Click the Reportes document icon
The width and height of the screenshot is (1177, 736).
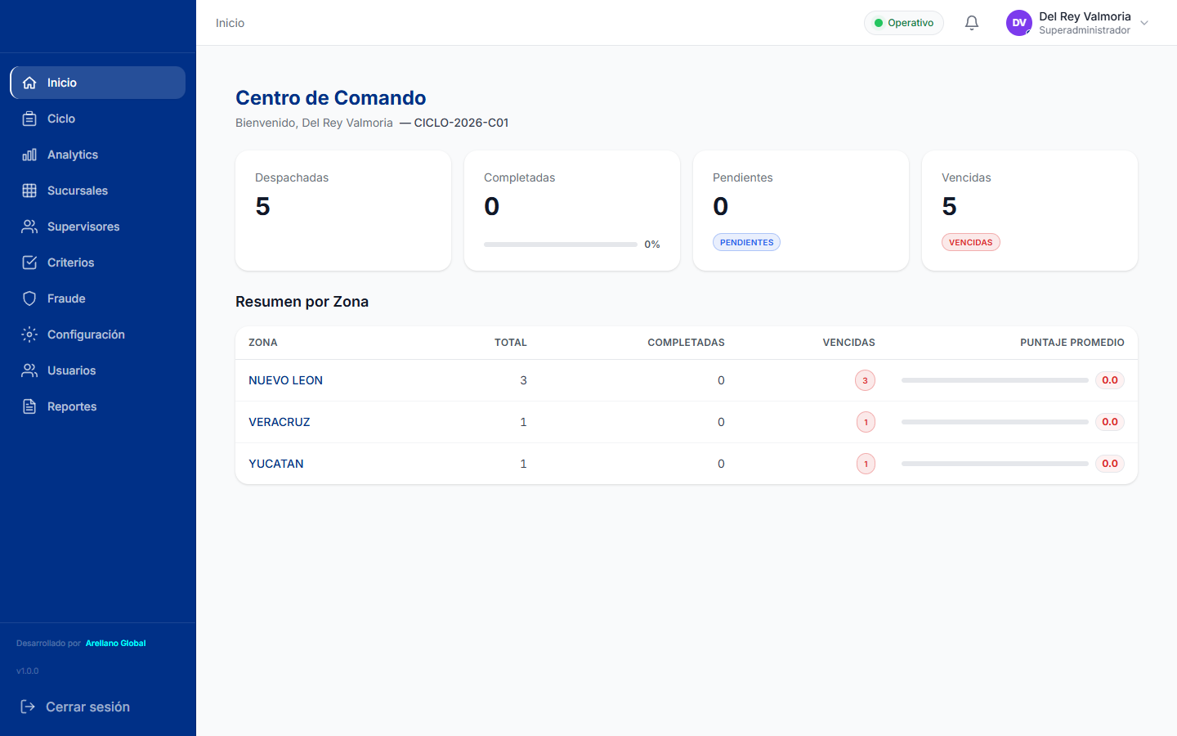point(29,406)
